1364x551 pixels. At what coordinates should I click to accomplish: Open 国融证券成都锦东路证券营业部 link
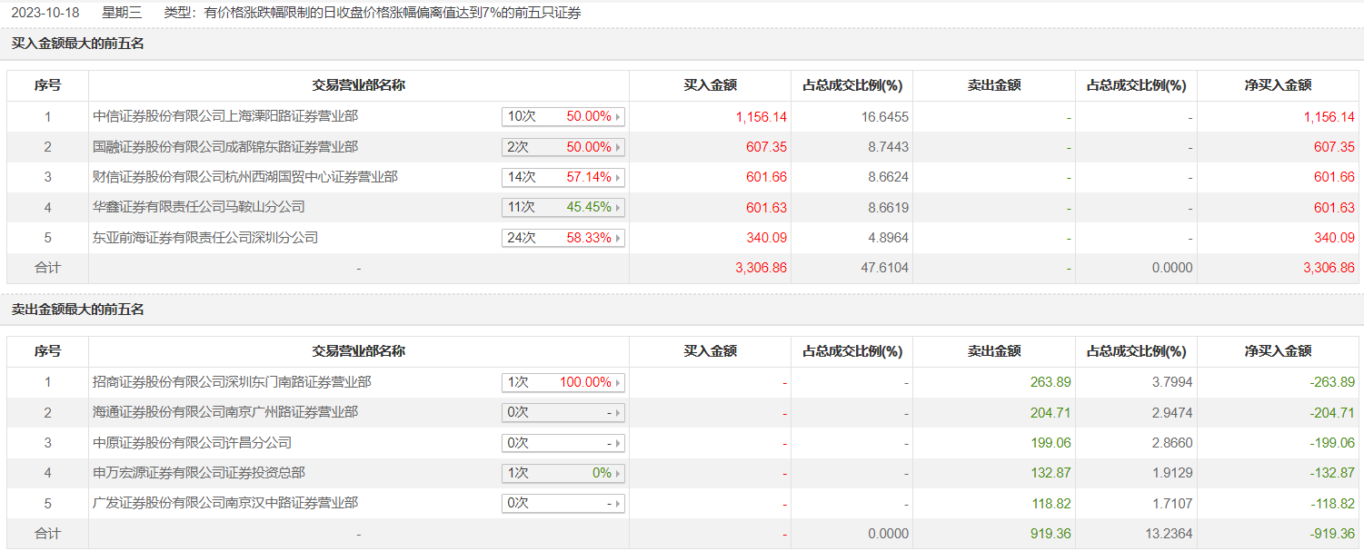225,146
